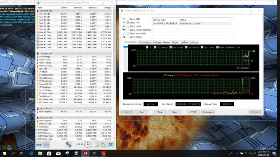
Task: Switch to Unified tab
Action: (184, 42)
